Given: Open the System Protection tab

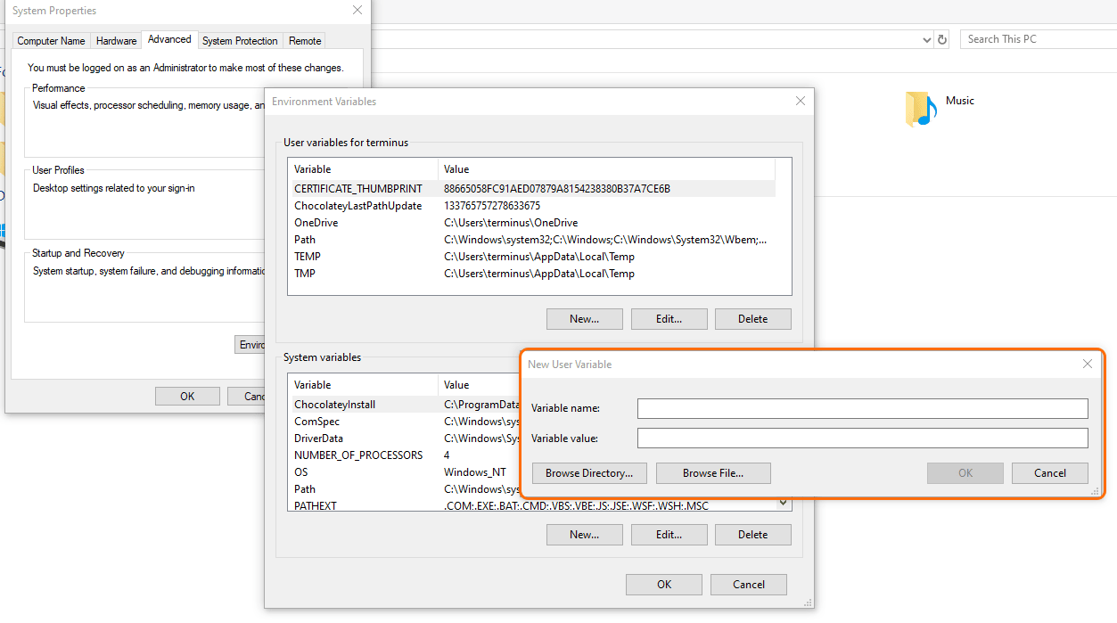Looking at the screenshot, I should coord(240,40).
